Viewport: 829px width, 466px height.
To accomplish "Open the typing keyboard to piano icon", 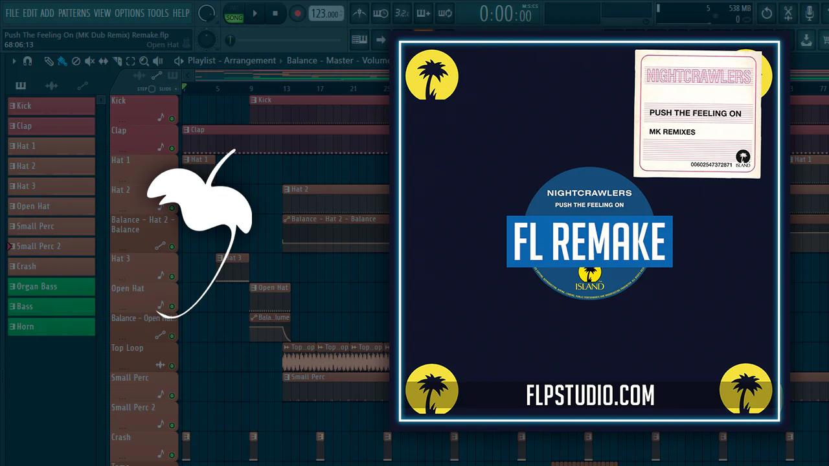I will point(359,39).
